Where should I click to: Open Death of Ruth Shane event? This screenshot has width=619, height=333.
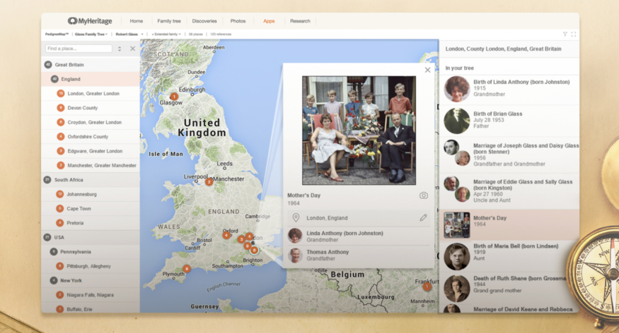tap(509, 288)
